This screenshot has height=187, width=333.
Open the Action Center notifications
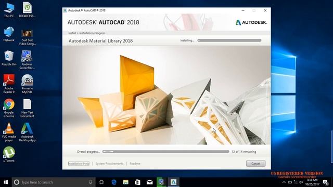pyautogui.click(x=326, y=182)
